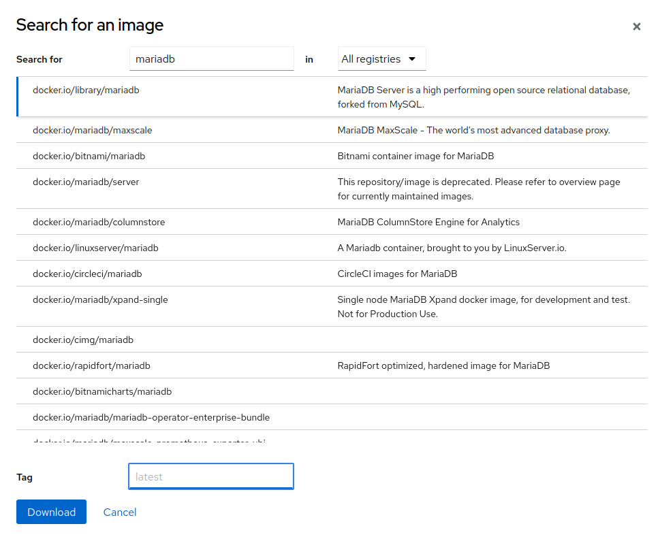The height and width of the screenshot is (539, 660).
Task: Select docker.io/rapidfort/mariadb image
Action: (91, 365)
